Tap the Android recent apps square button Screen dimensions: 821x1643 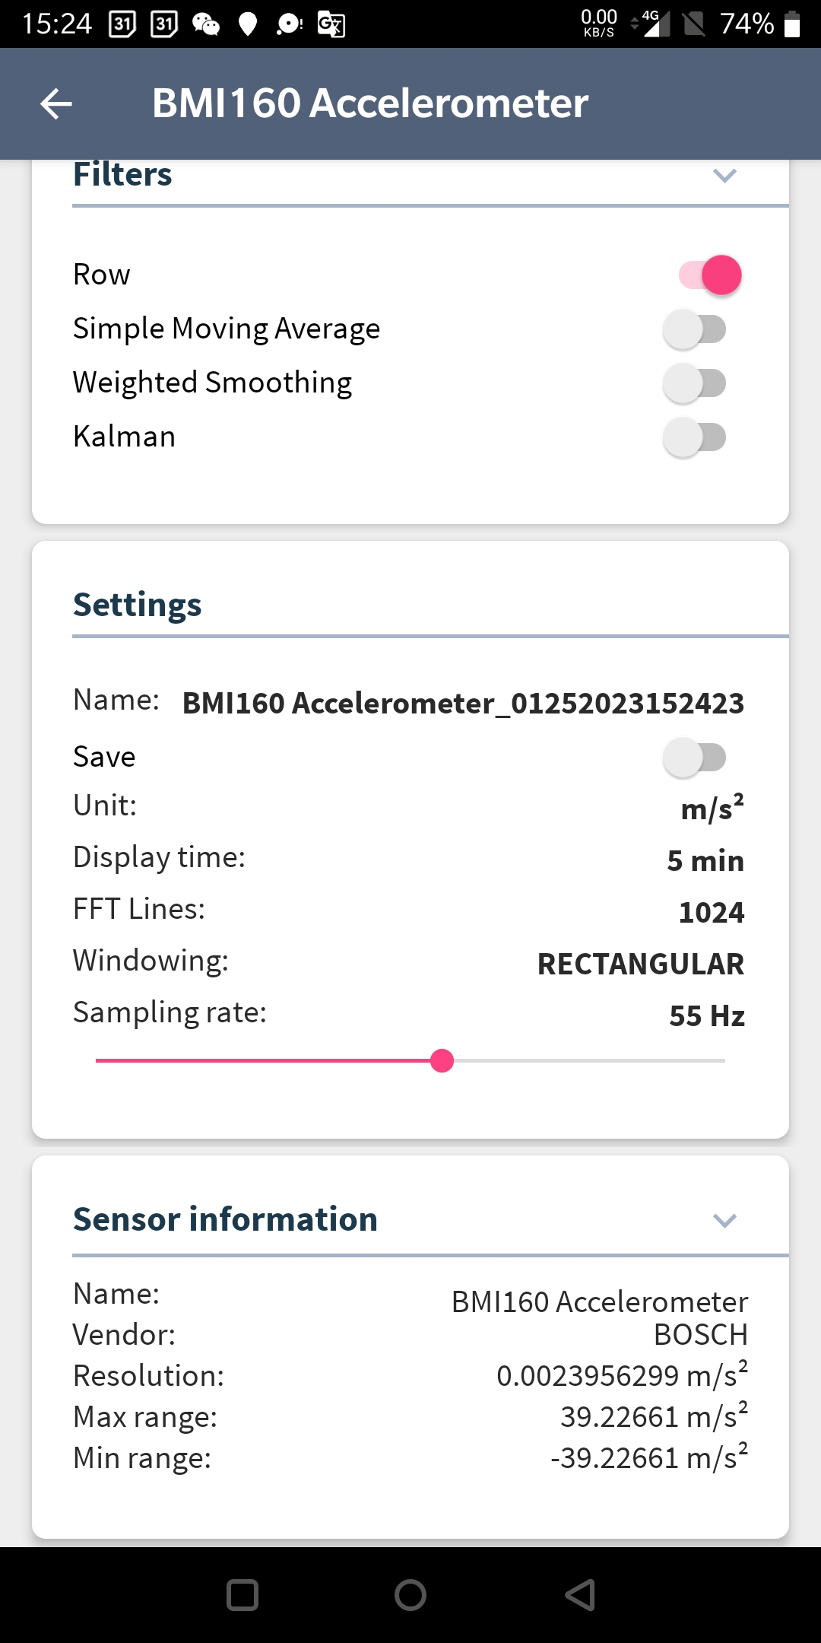click(242, 1595)
